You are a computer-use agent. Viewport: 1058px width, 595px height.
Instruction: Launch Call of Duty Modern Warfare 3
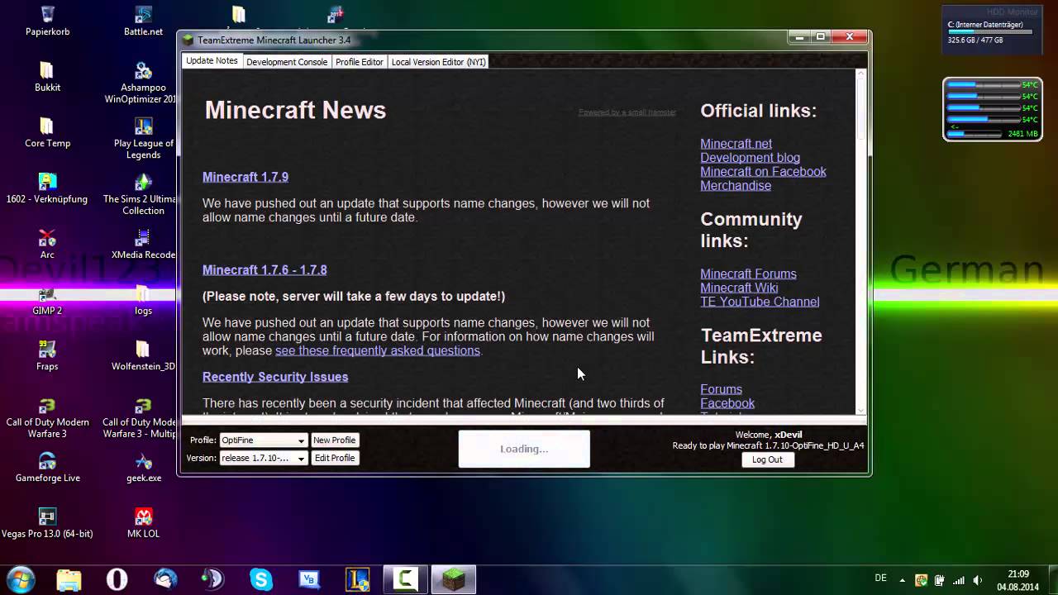tap(47, 417)
